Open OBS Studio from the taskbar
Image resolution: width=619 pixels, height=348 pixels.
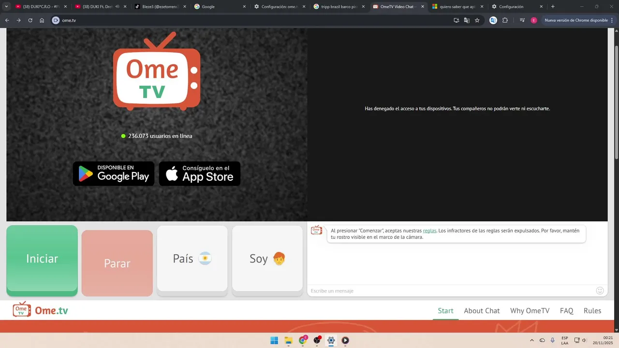(317, 340)
